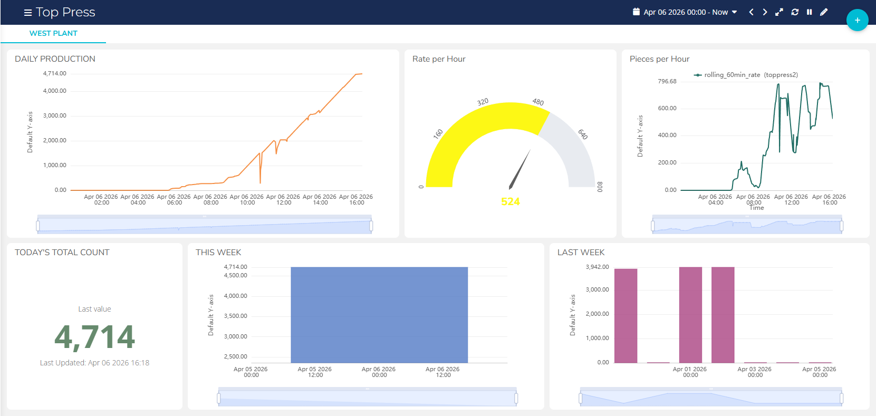This screenshot has width=876, height=416.
Task: Click the calendar icon in the header
Action: click(636, 12)
